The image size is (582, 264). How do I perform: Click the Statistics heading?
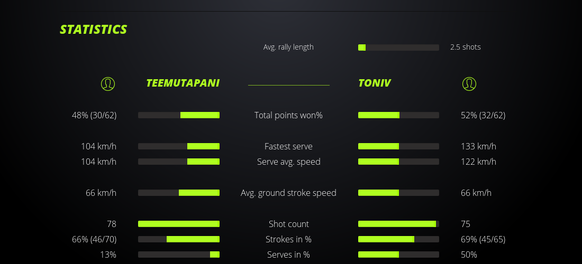click(x=94, y=30)
